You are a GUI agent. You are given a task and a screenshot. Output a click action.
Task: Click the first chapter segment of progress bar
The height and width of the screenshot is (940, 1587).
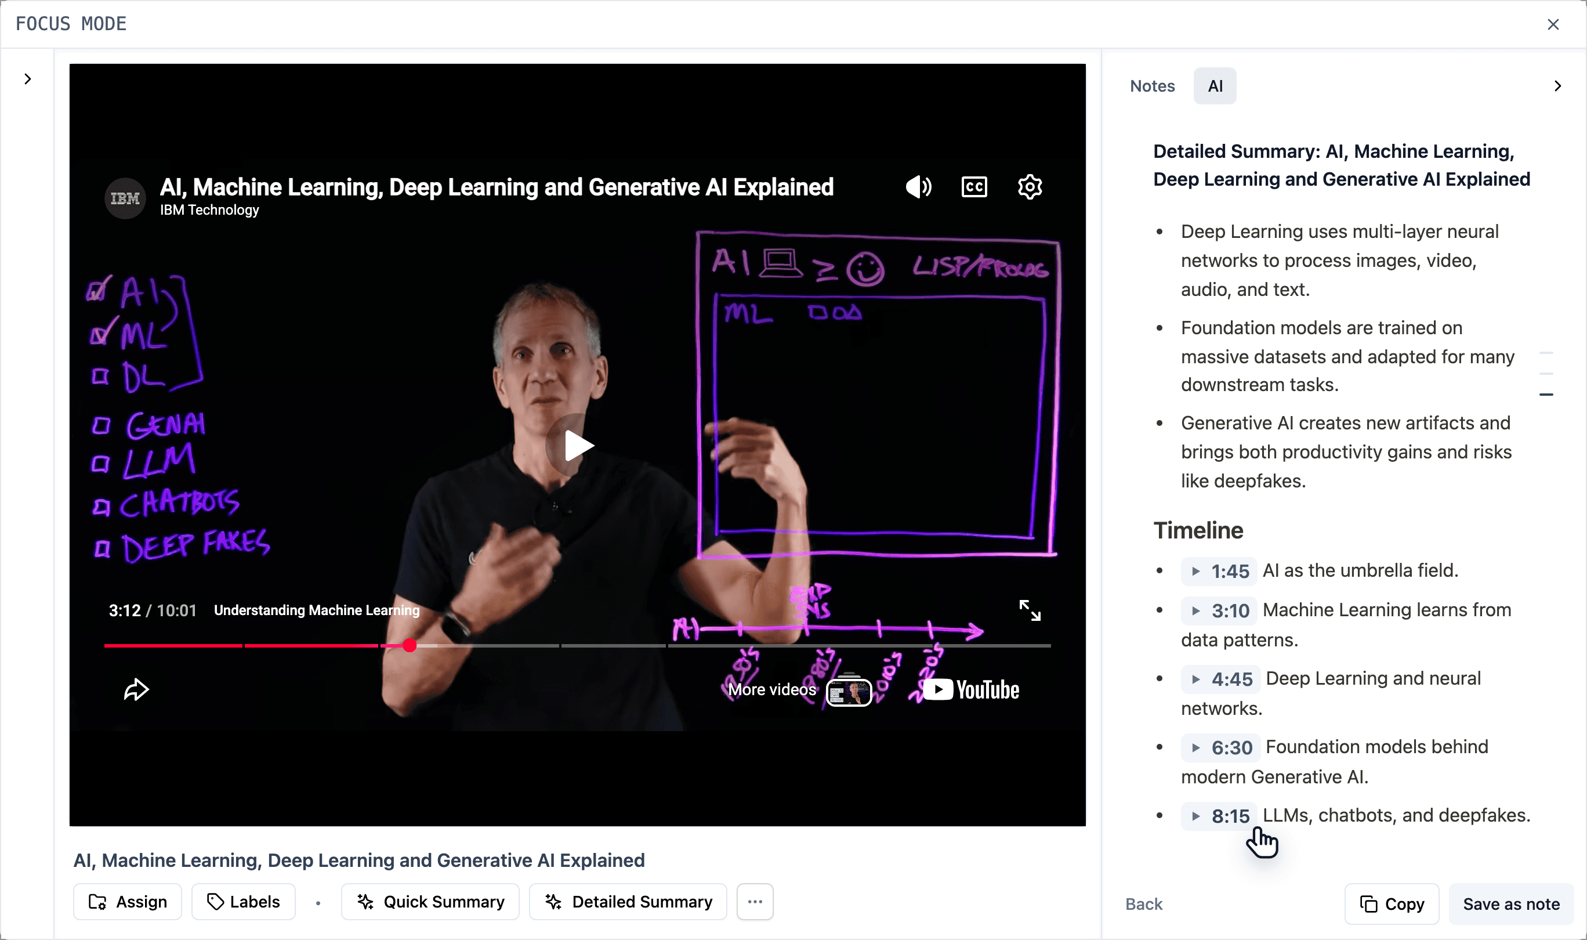point(173,645)
